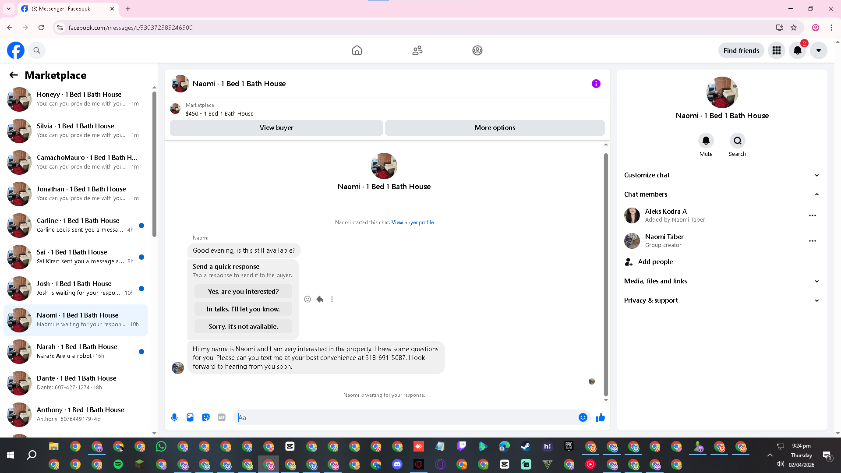The height and width of the screenshot is (473, 841).
Task: Click the Facebook search magnifier icon
Action: coord(37,50)
